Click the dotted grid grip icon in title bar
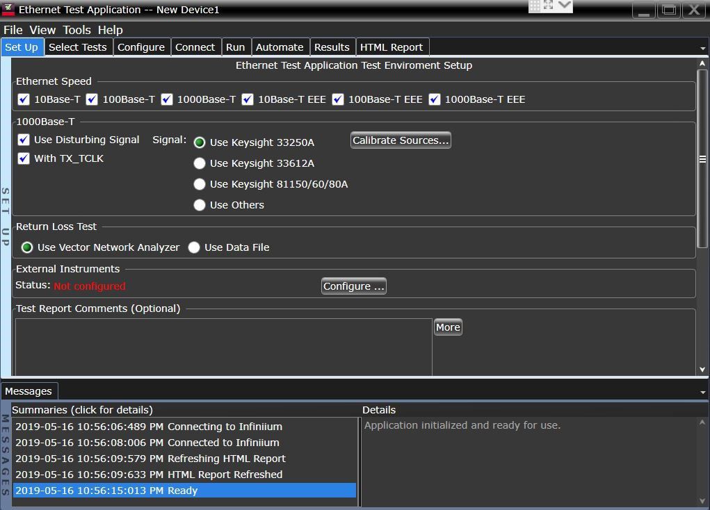The width and height of the screenshot is (710, 510). pos(535,6)
